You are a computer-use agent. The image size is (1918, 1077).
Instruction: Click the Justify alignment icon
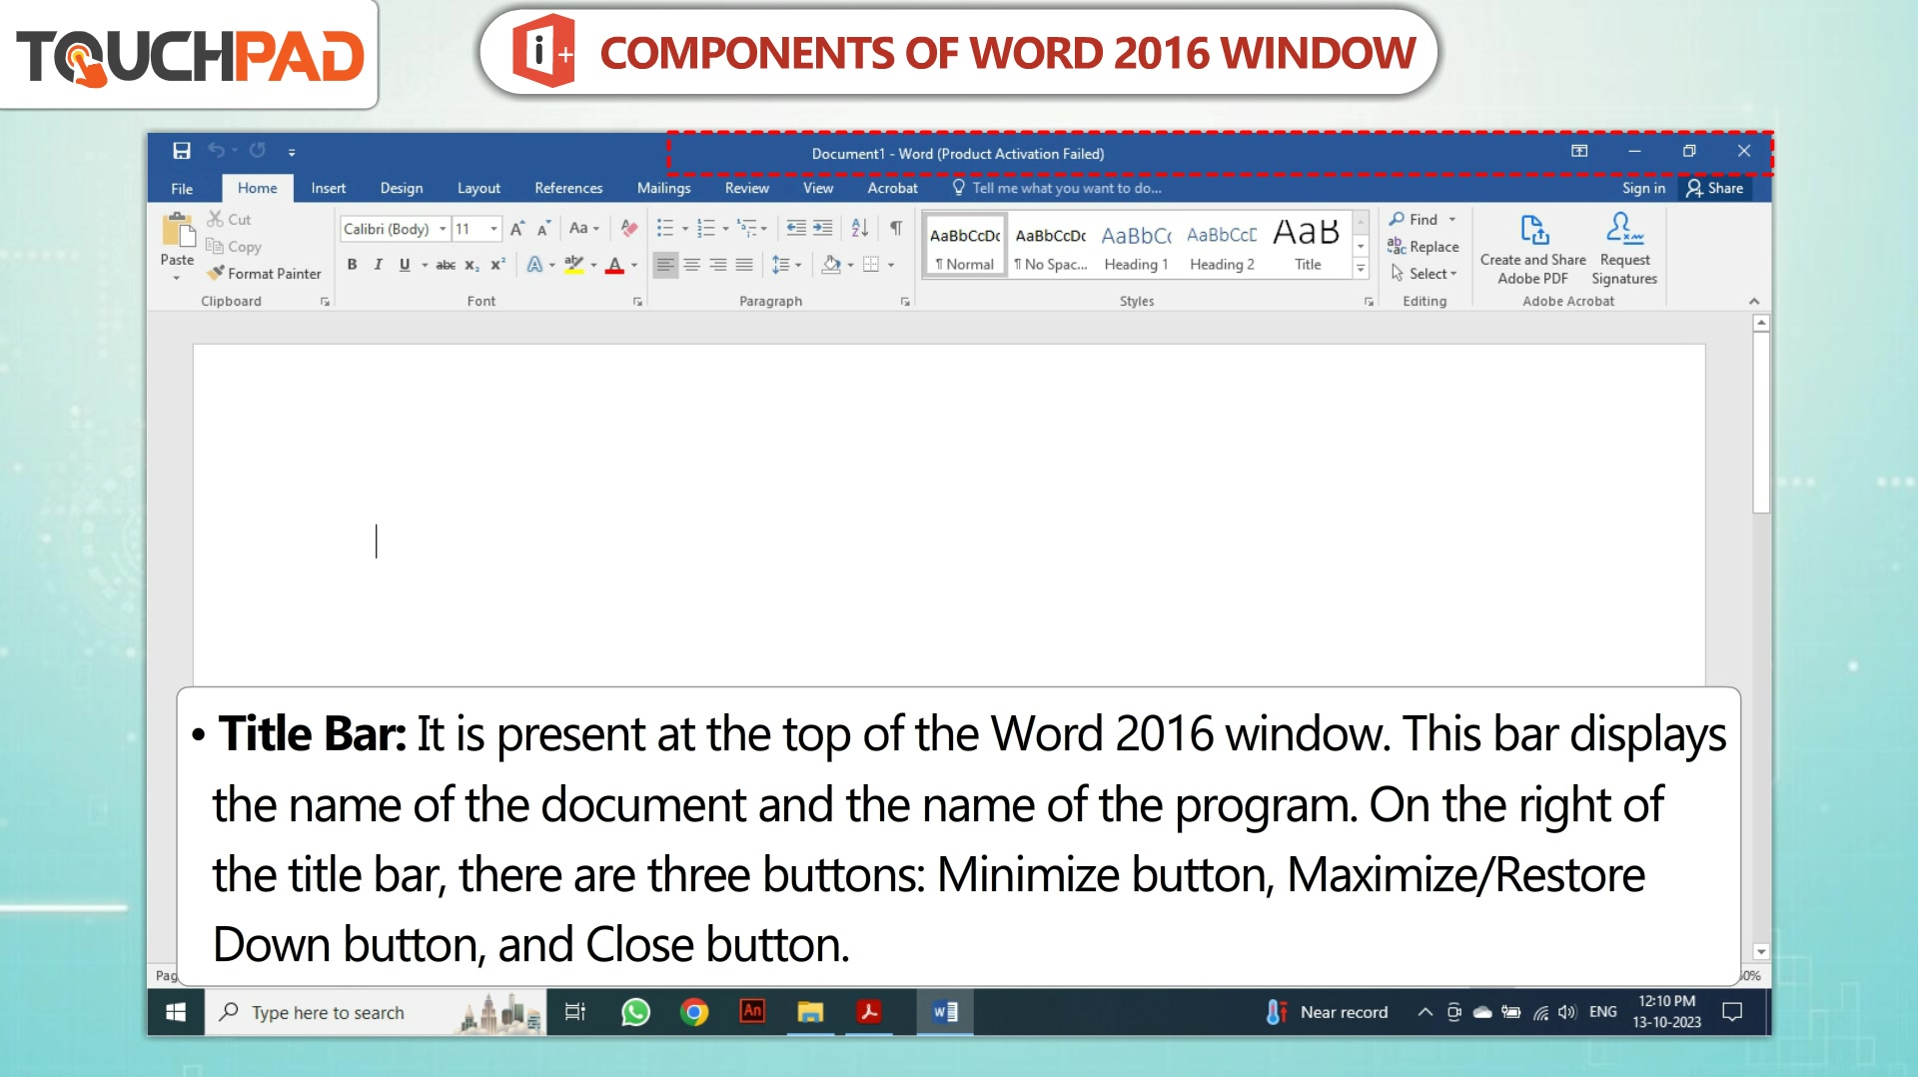coord(744,265)
